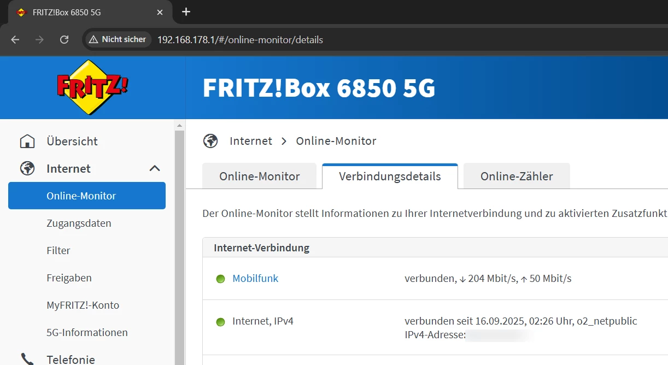
Task: Click the 'Nicht sicher' security warning badge
Action: [x=118, y=39]
